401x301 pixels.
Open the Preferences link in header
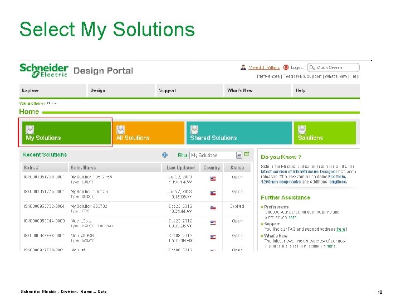(x=268, y=76)
